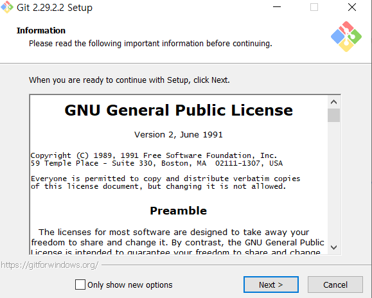Click the Cancel button
This screenshot has height=298, width=372.
click(335, 285)
